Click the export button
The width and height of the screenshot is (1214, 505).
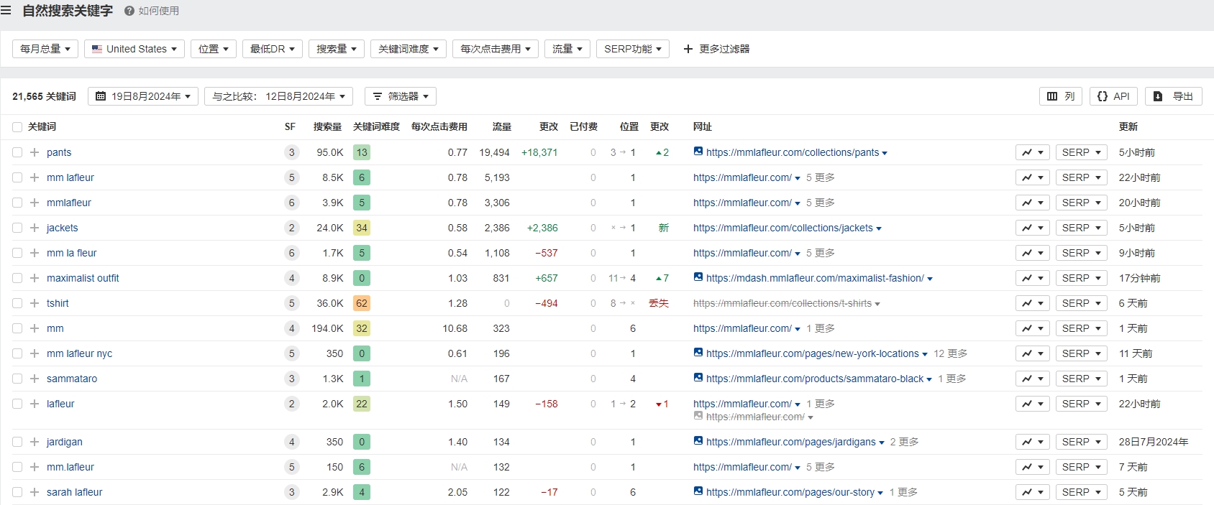point(1174,96)
